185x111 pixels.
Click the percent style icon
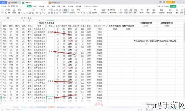[82, 13]
